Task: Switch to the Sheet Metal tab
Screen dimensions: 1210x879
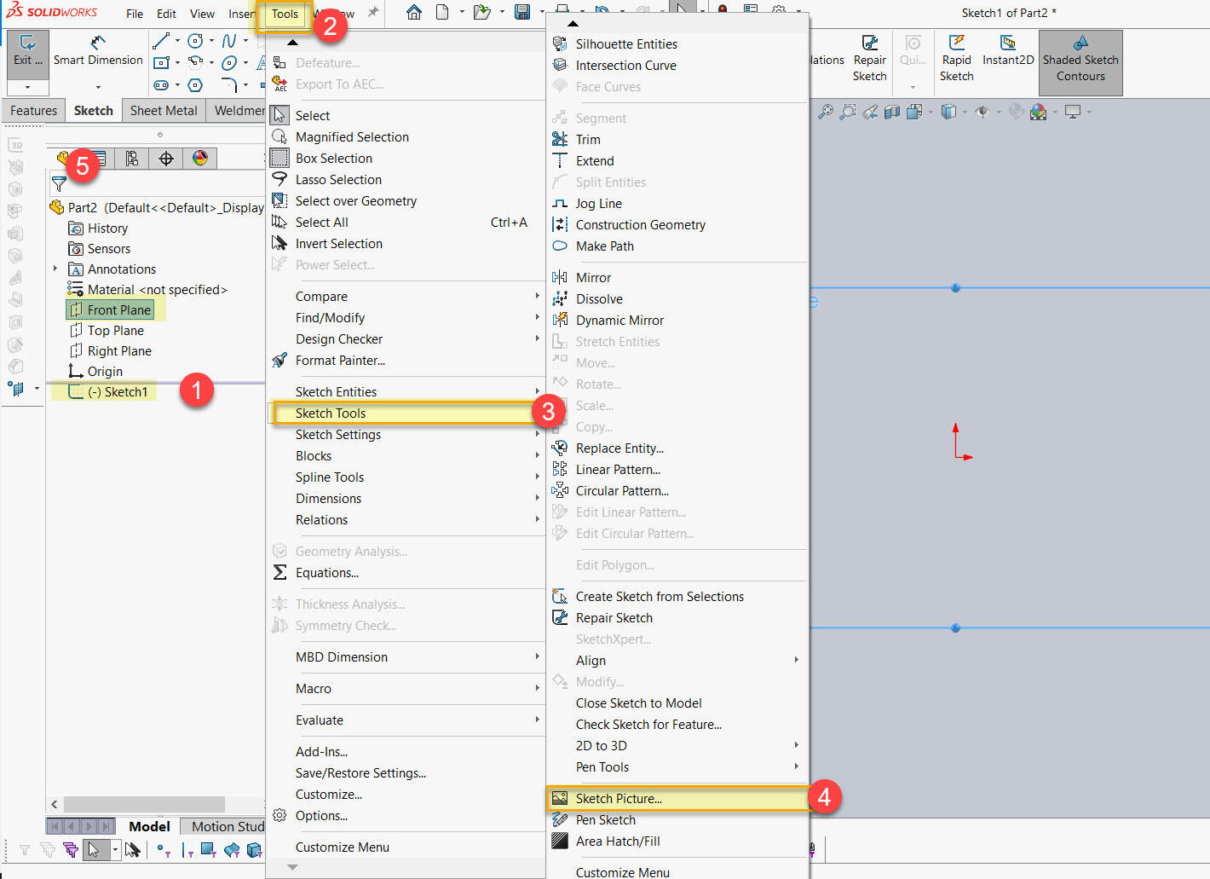Action: 164,111
